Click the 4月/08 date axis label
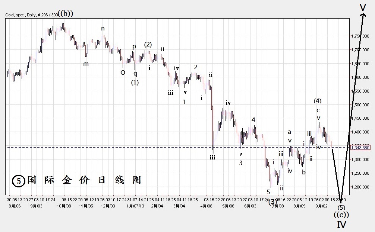Image resolution: width=375 pixels, height=232 pixels. point(206,205)
